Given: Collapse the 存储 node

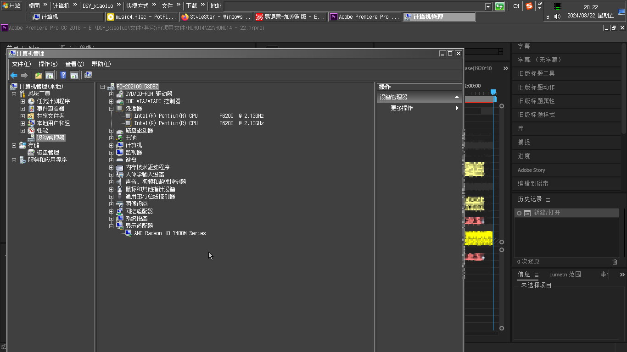Looking at the screenshot, I should 14,145.
